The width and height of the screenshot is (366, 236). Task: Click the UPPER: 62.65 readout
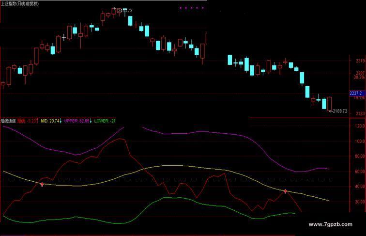77,121
